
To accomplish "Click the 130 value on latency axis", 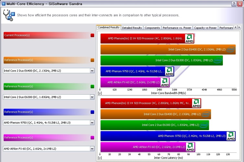I will coord(228,154).
